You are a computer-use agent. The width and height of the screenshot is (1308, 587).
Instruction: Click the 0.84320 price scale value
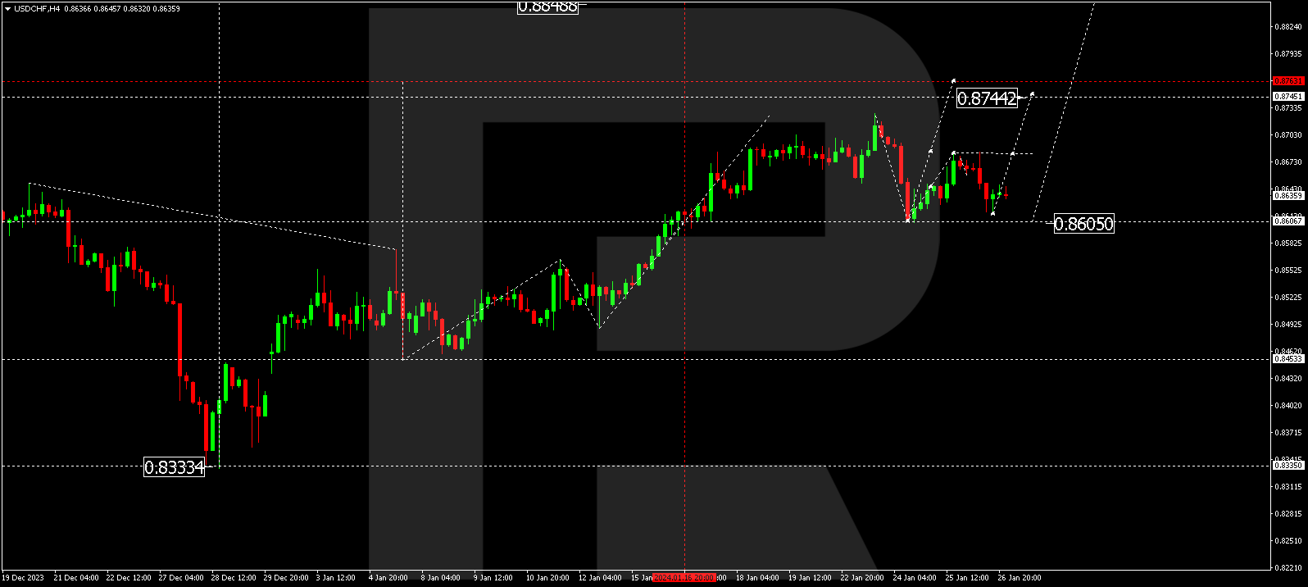click(x=1289, y=378)
